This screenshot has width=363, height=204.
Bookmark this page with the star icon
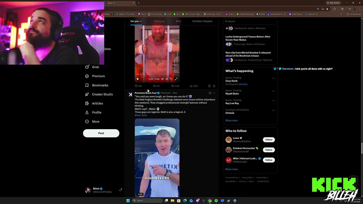pos(327,9)
